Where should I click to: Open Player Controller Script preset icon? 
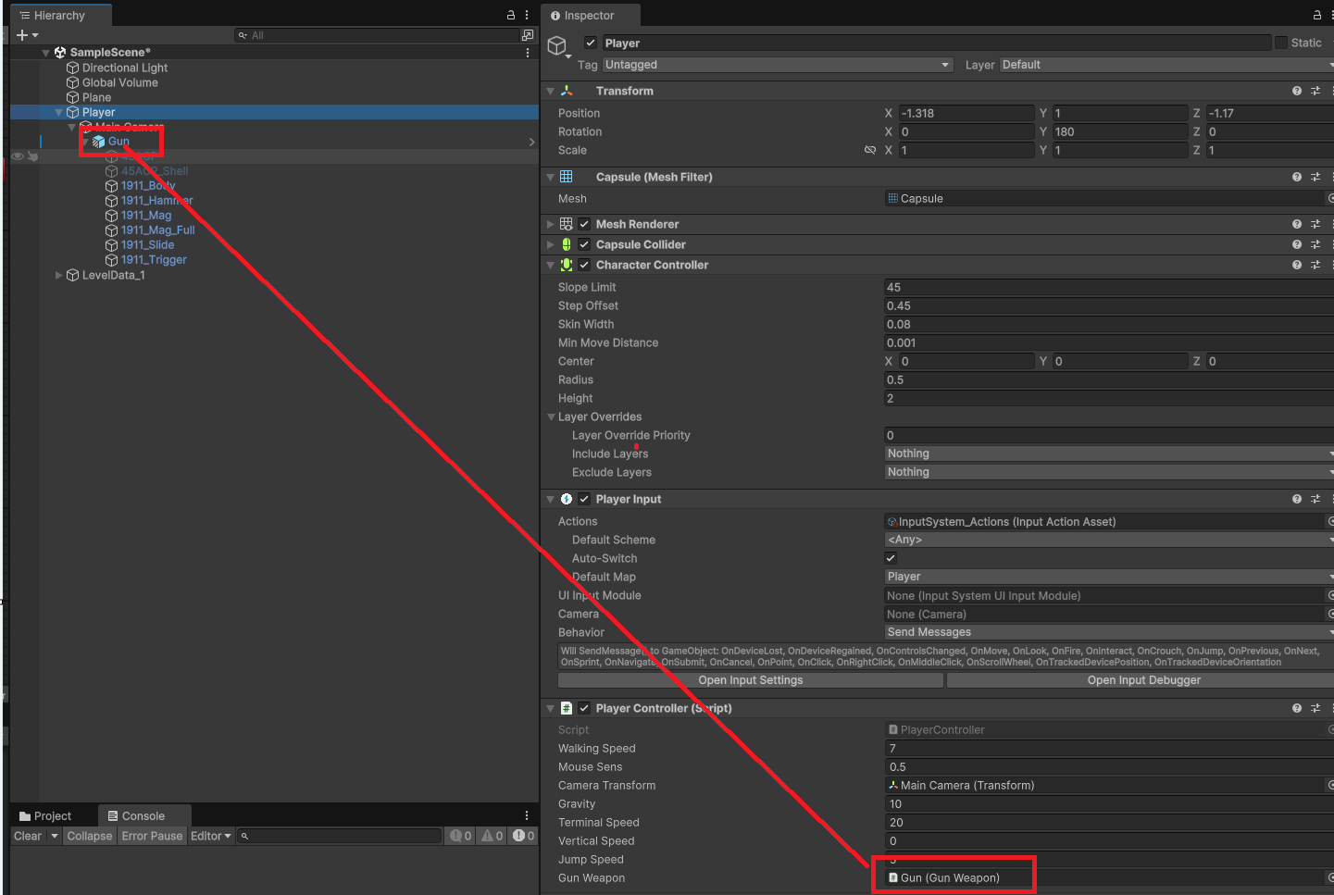tap(1315, 708)
